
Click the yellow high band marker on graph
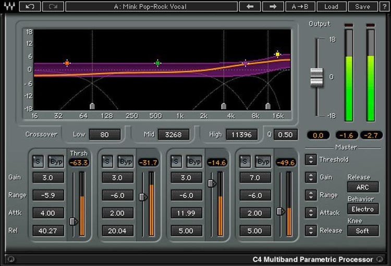[278, 54]
